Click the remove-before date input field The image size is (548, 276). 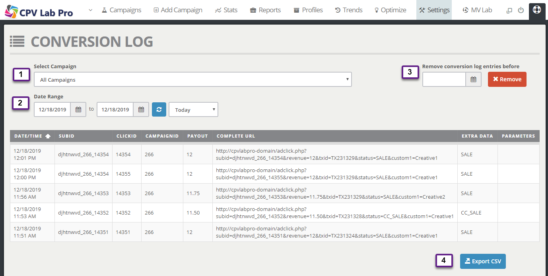(x=444, y=80)
